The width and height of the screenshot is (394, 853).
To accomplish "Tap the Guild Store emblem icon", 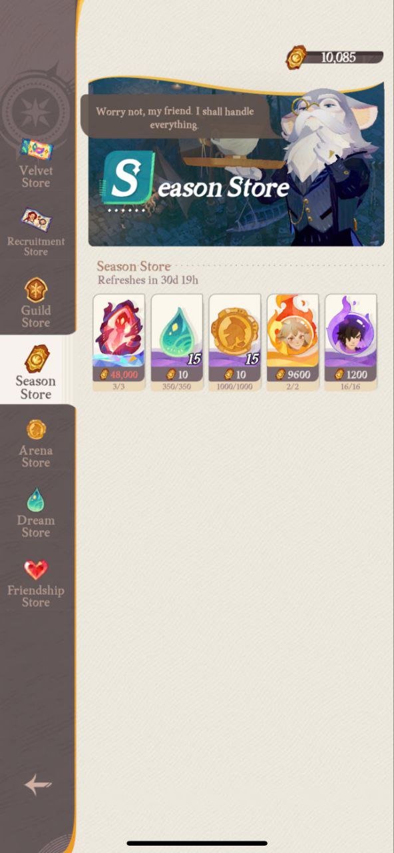I will pos(35,290).
